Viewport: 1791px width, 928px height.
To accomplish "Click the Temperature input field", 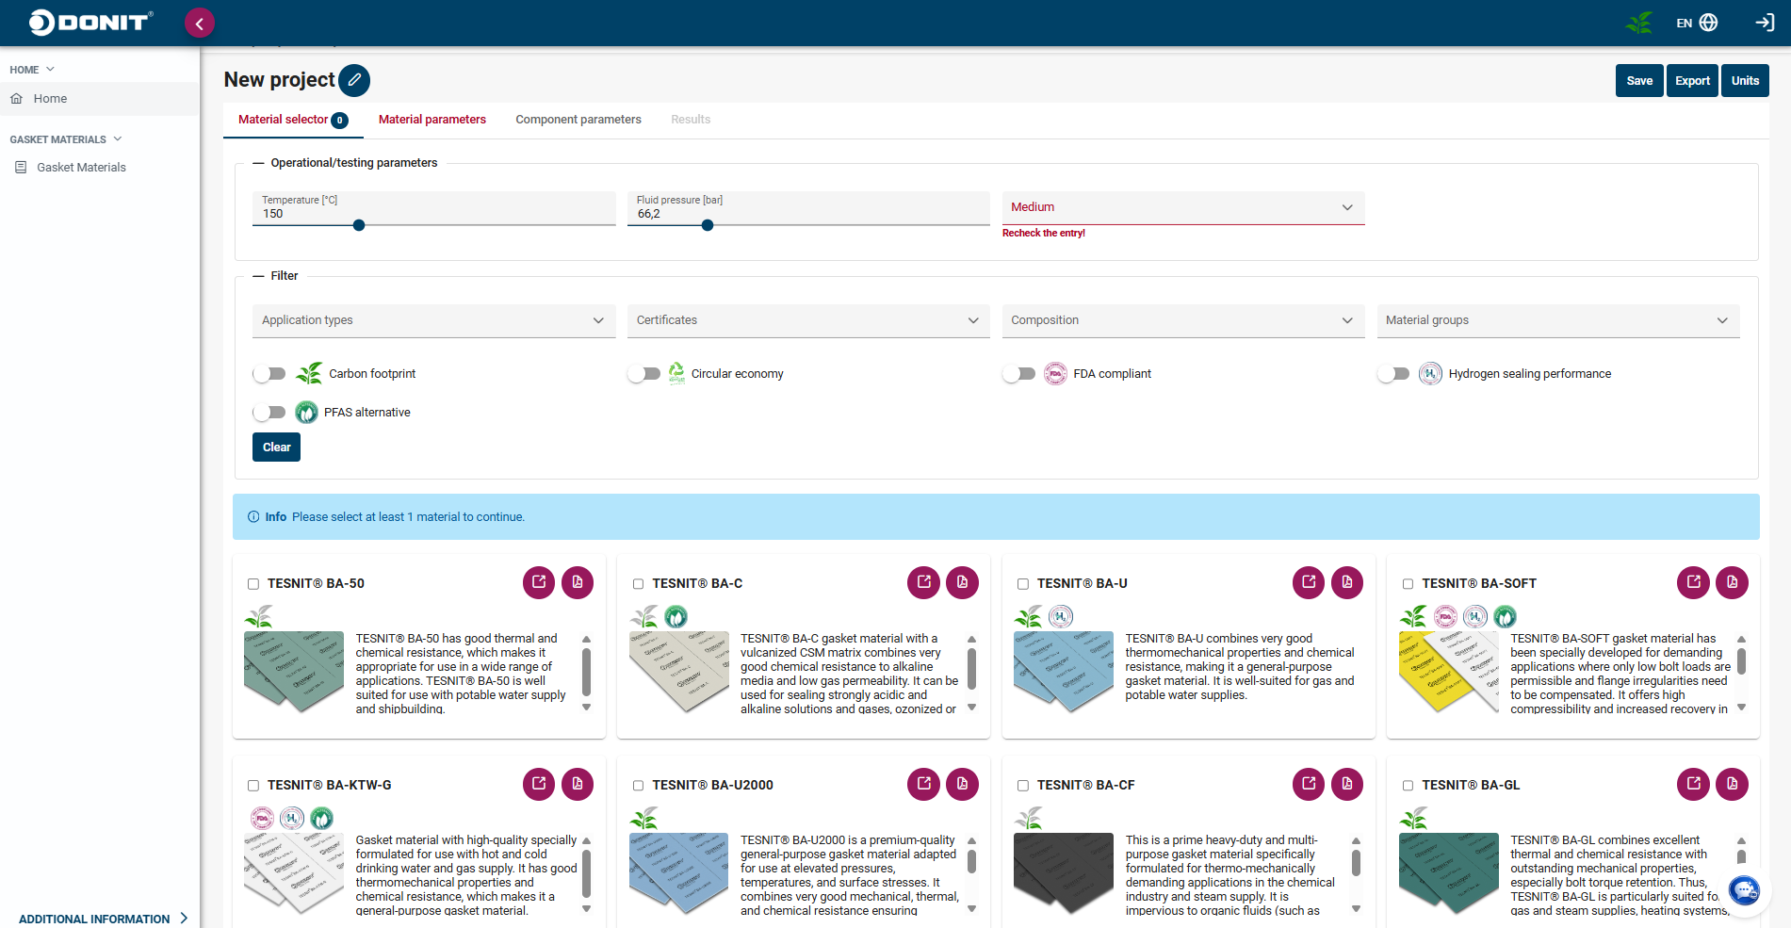I will pyautogui.click(x=433, y=208).
